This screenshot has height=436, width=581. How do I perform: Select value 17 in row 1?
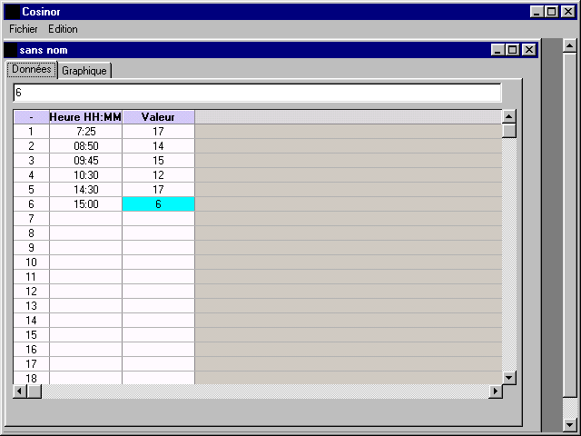158,132
